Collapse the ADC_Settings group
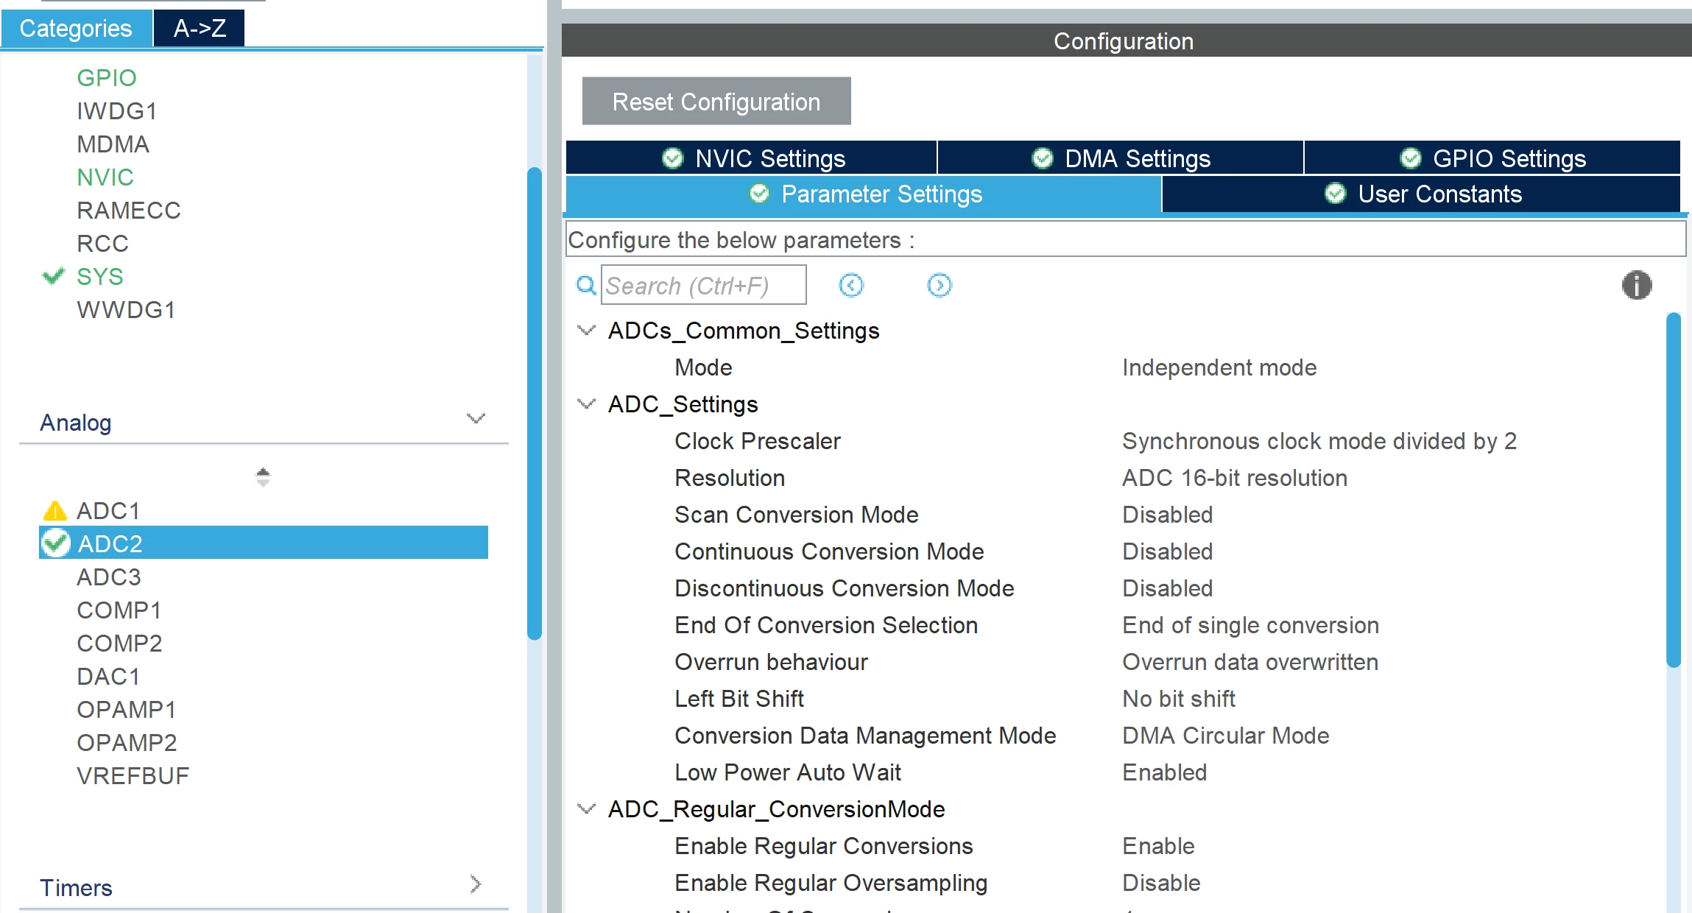Image resolution: width=1692 pixels, height=913 pixels. point(586,403)
